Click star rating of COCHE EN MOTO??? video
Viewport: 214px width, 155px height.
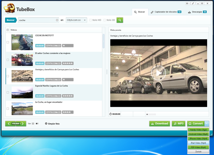(68, 45)
